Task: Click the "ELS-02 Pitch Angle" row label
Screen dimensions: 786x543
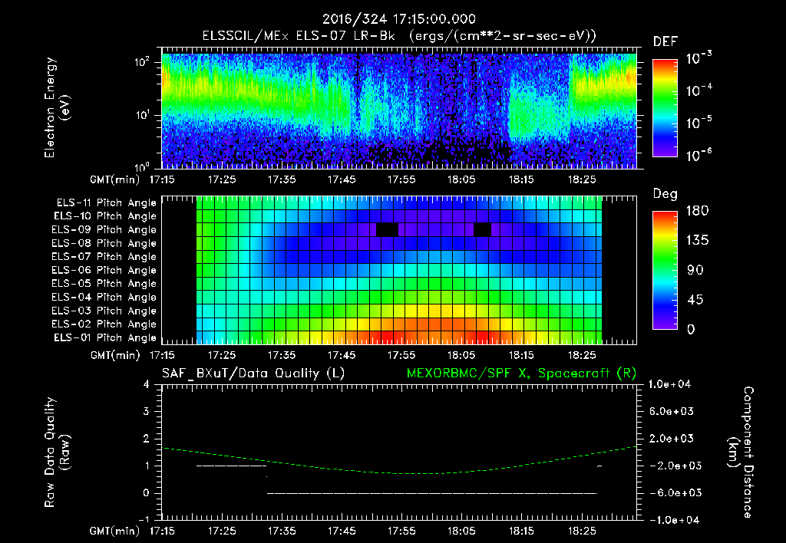Action: (x=104, y=324)
